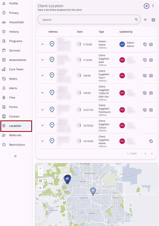Click into the Search field
The width and height of the screenshot is (159, 226).
click(x=86, y=20)
